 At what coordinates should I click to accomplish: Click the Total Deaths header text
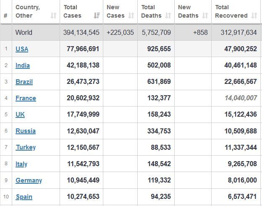click(x=152, y=11)
